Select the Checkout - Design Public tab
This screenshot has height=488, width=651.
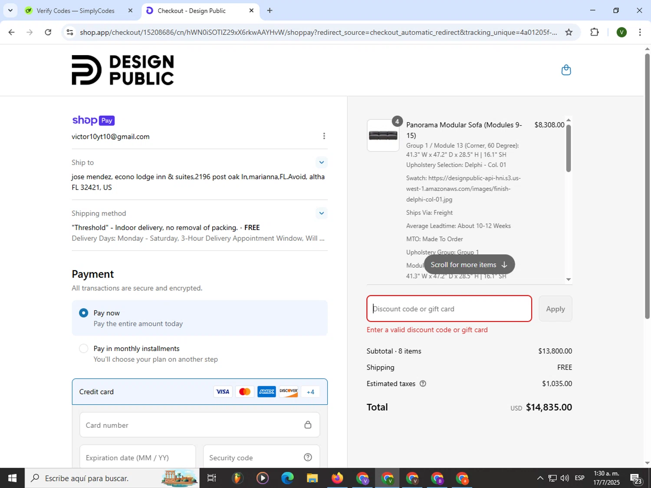click(192, 10)
